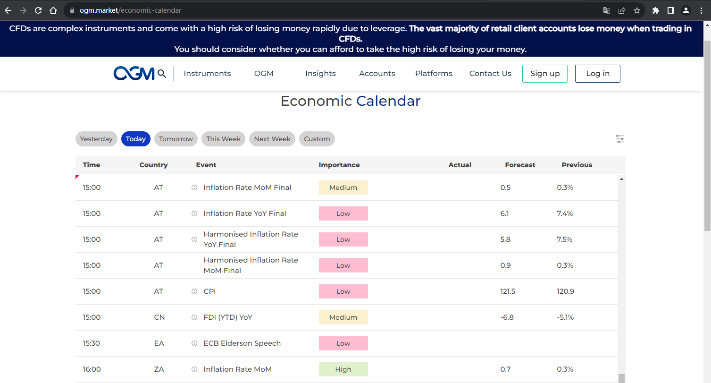Open the Platforms menu
The height and width of the screenshot is (383, 711).
(434, 74)
